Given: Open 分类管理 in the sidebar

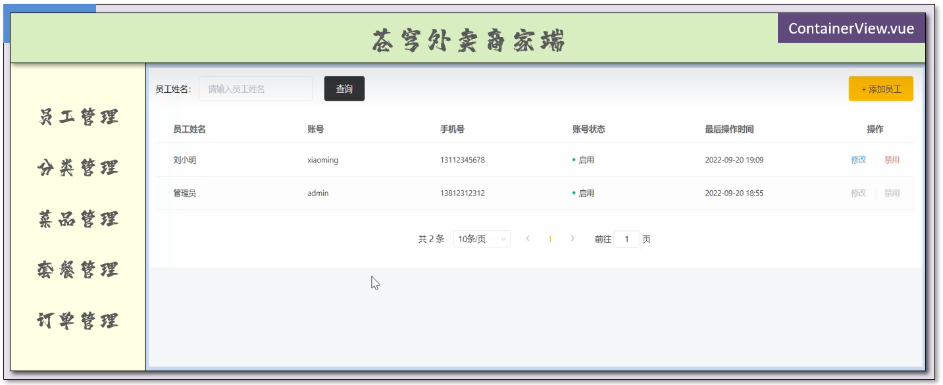Looking at the screenshot, I should tap(78, 168).
